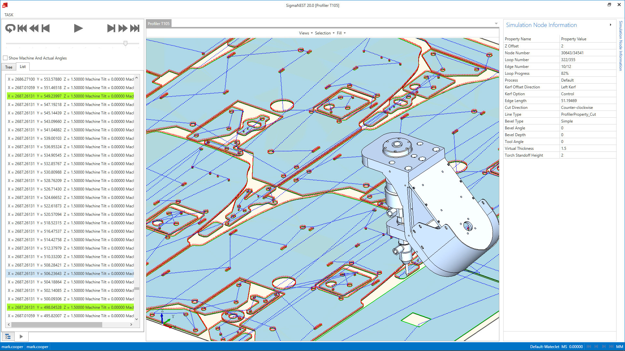Select the Profiler T105 document tab

pyautogui.click(x=159, y=24)
